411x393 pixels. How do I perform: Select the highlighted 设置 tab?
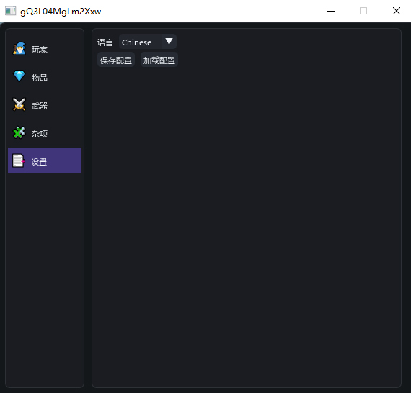coord(45,161)
